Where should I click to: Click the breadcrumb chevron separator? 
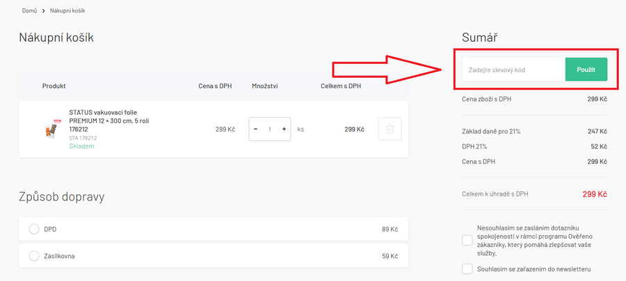tap(43, 11)
